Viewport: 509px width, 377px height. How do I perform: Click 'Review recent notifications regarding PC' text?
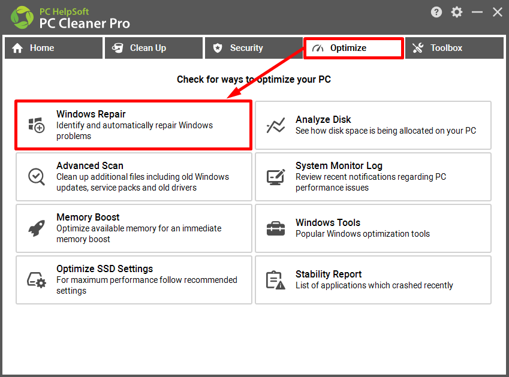point(371,177)
